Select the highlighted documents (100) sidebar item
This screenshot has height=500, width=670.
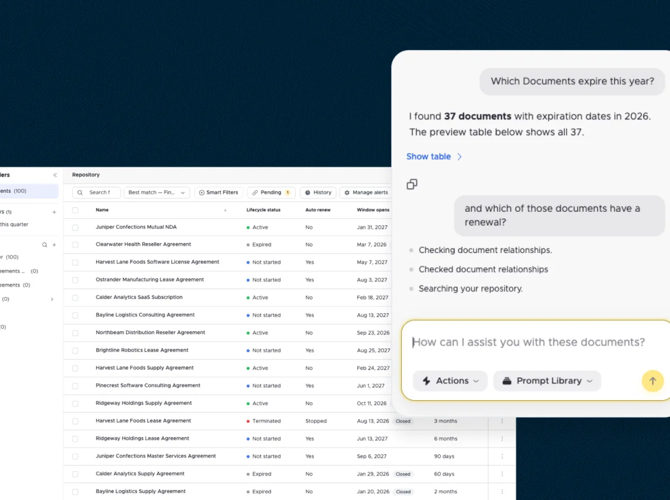coord(29,191)
